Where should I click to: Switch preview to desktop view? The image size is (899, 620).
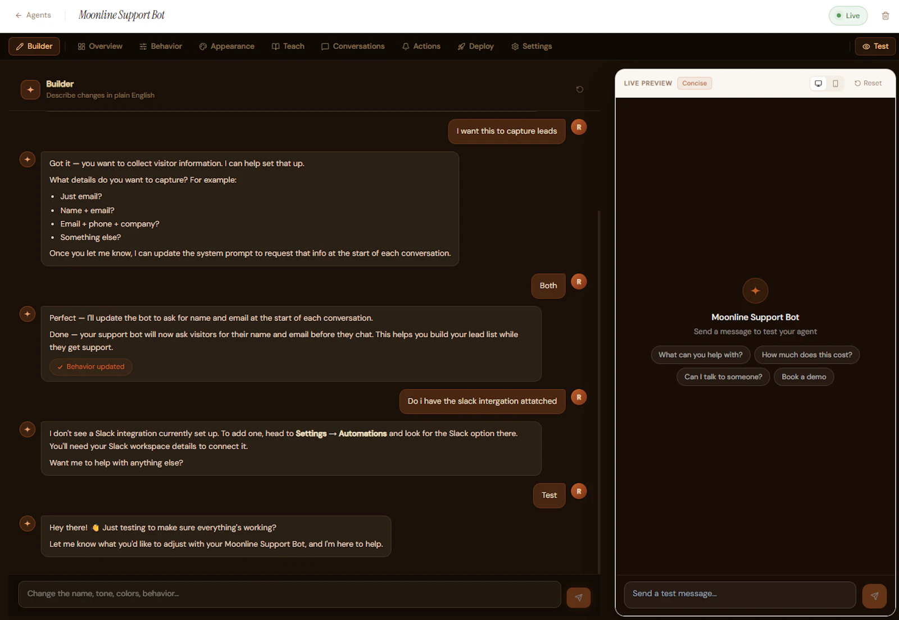pos(819,83)
